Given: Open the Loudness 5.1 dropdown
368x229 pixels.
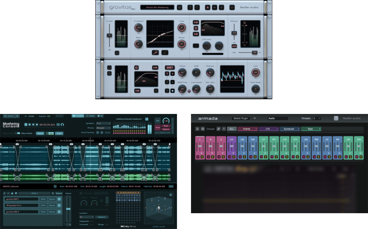Looking at the screenshot, I should tap(86, 217).
